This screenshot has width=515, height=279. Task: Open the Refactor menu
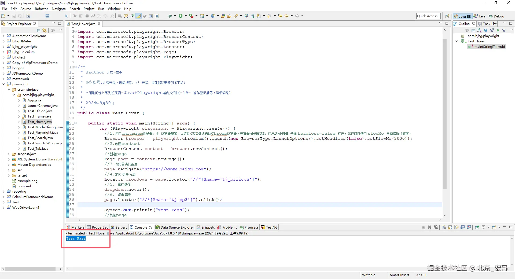coord(41,9)
